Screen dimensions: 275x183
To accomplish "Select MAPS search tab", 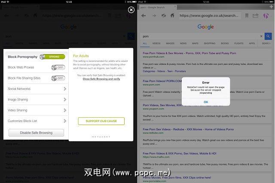I will (195, 43).
